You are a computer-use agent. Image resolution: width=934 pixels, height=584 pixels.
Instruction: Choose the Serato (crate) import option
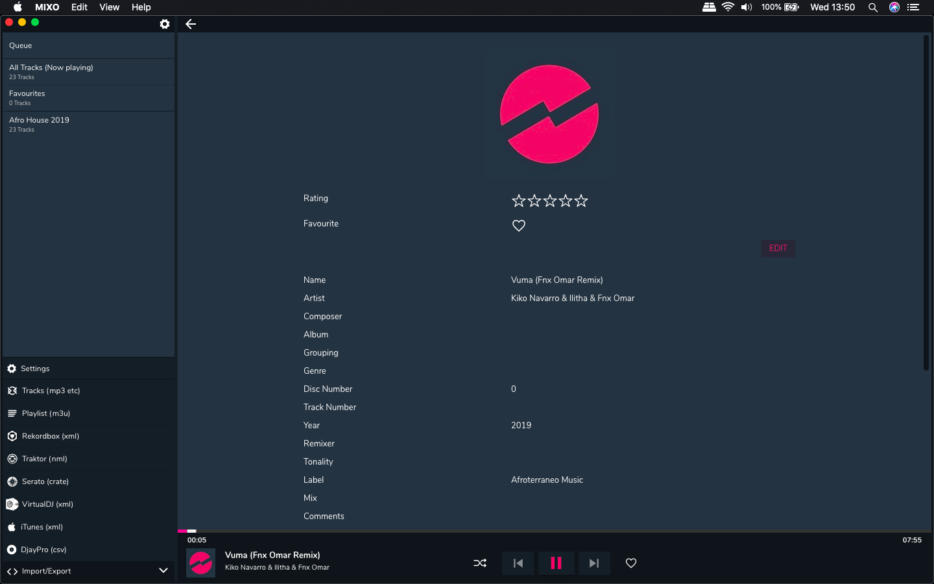click(45, 481)
